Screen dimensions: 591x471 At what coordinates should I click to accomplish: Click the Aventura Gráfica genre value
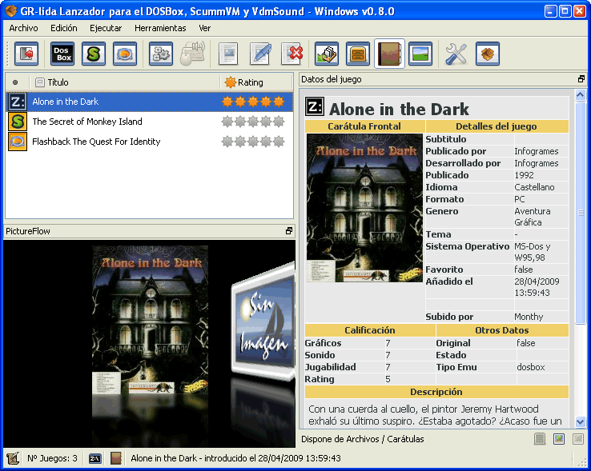(x=533, y=217)
